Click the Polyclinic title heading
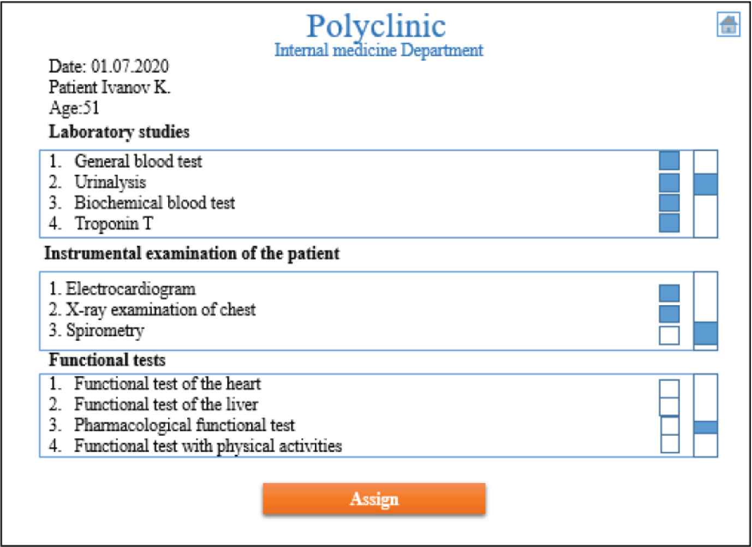Viewport: 752px width, 547px height. (x=376, y=26)
